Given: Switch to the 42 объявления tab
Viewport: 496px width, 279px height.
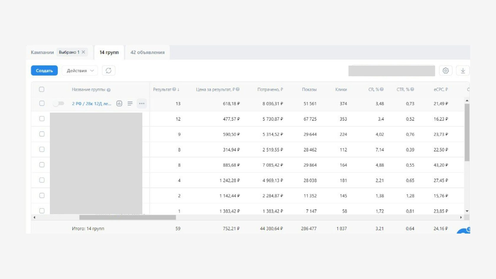Looking at the screenshot, I should click(148, 52).
